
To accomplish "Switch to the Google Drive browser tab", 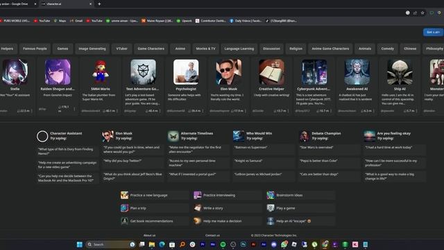I will click(x=17, y=4).
